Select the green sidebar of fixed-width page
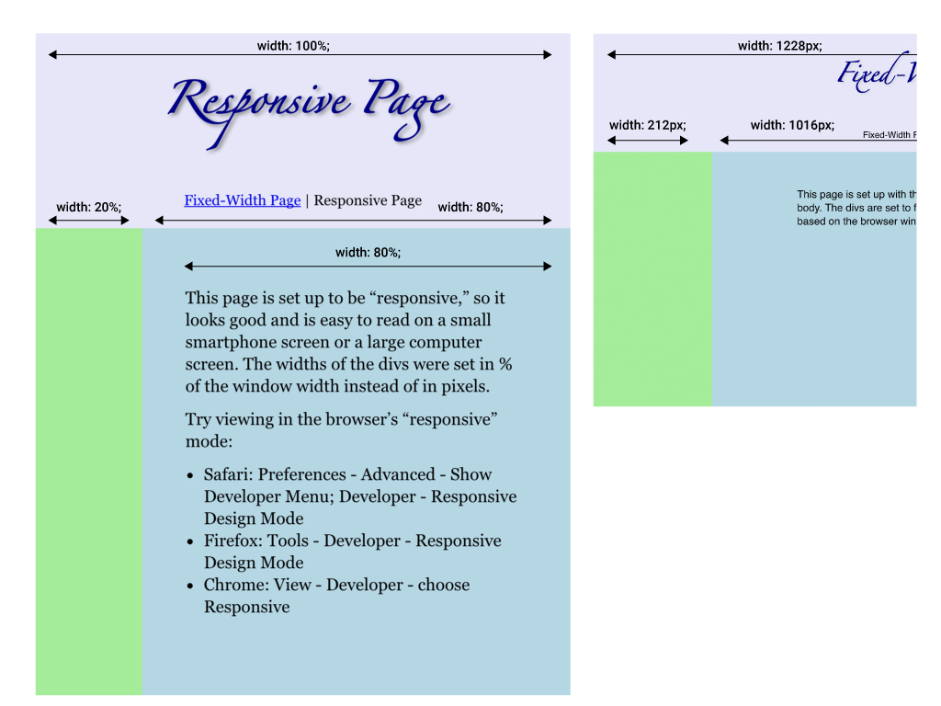The height and width of the screenshot is (706, 941). 652,276
